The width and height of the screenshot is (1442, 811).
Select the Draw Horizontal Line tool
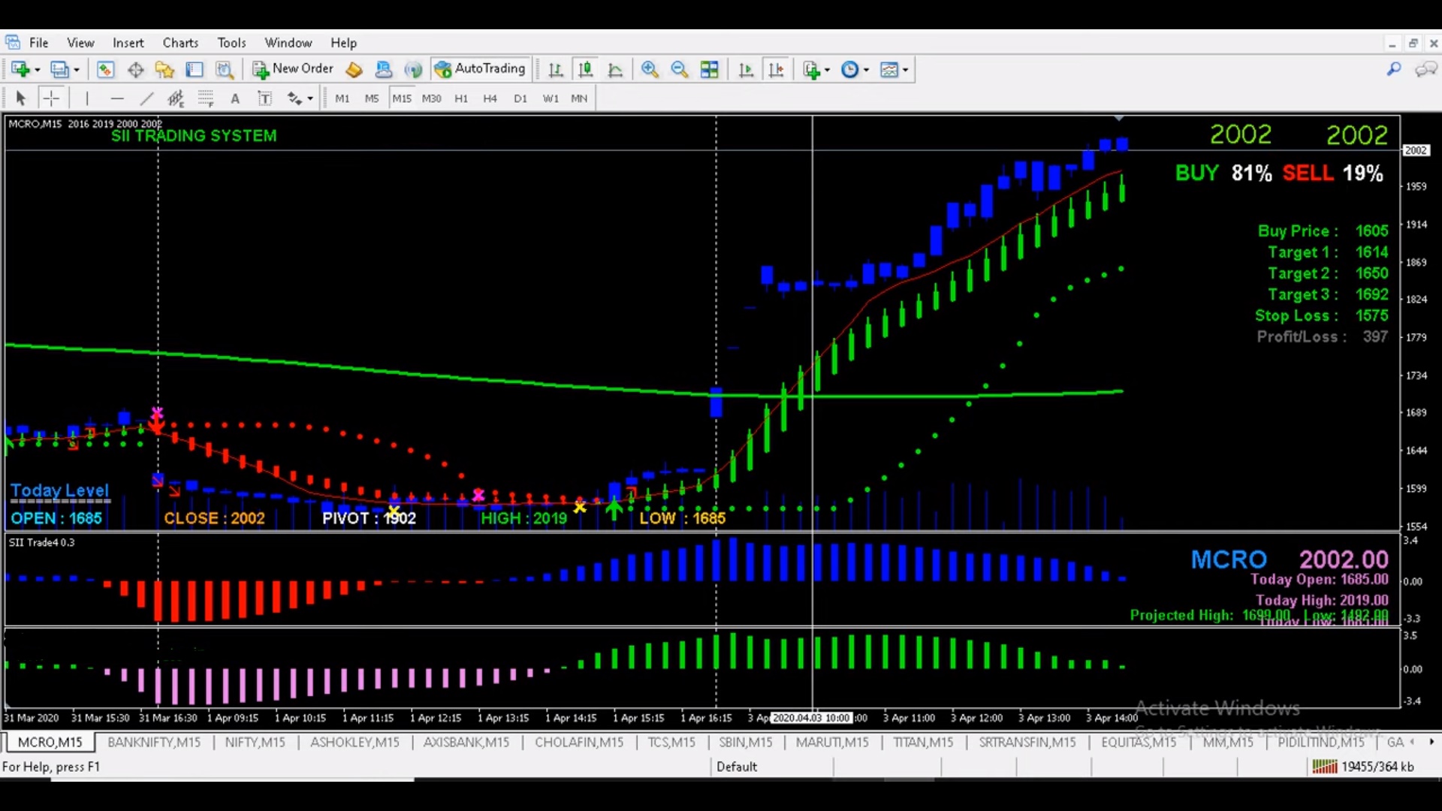(x=116, y=98)
